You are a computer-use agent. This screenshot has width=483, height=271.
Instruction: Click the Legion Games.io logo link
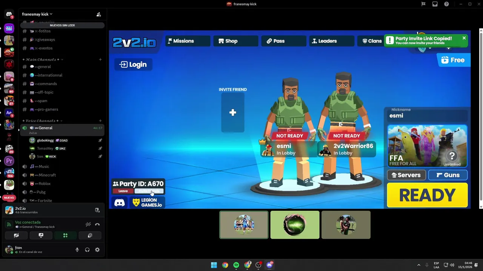pos(147,202)
